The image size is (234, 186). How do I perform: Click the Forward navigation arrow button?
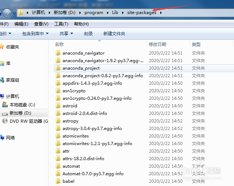[7, 13]
